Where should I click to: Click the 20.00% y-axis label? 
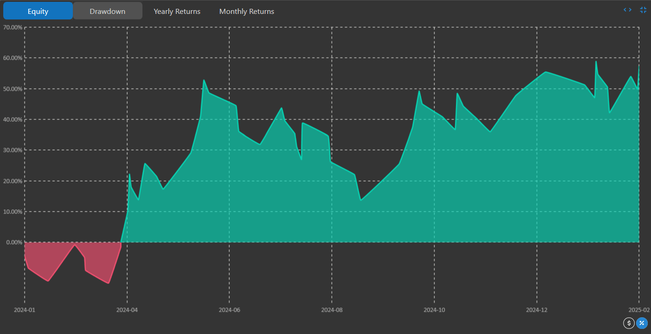click(x=13, y=181)
